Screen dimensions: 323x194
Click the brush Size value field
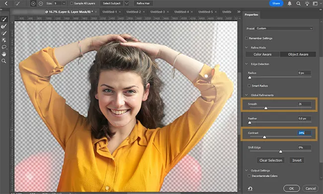58,3
